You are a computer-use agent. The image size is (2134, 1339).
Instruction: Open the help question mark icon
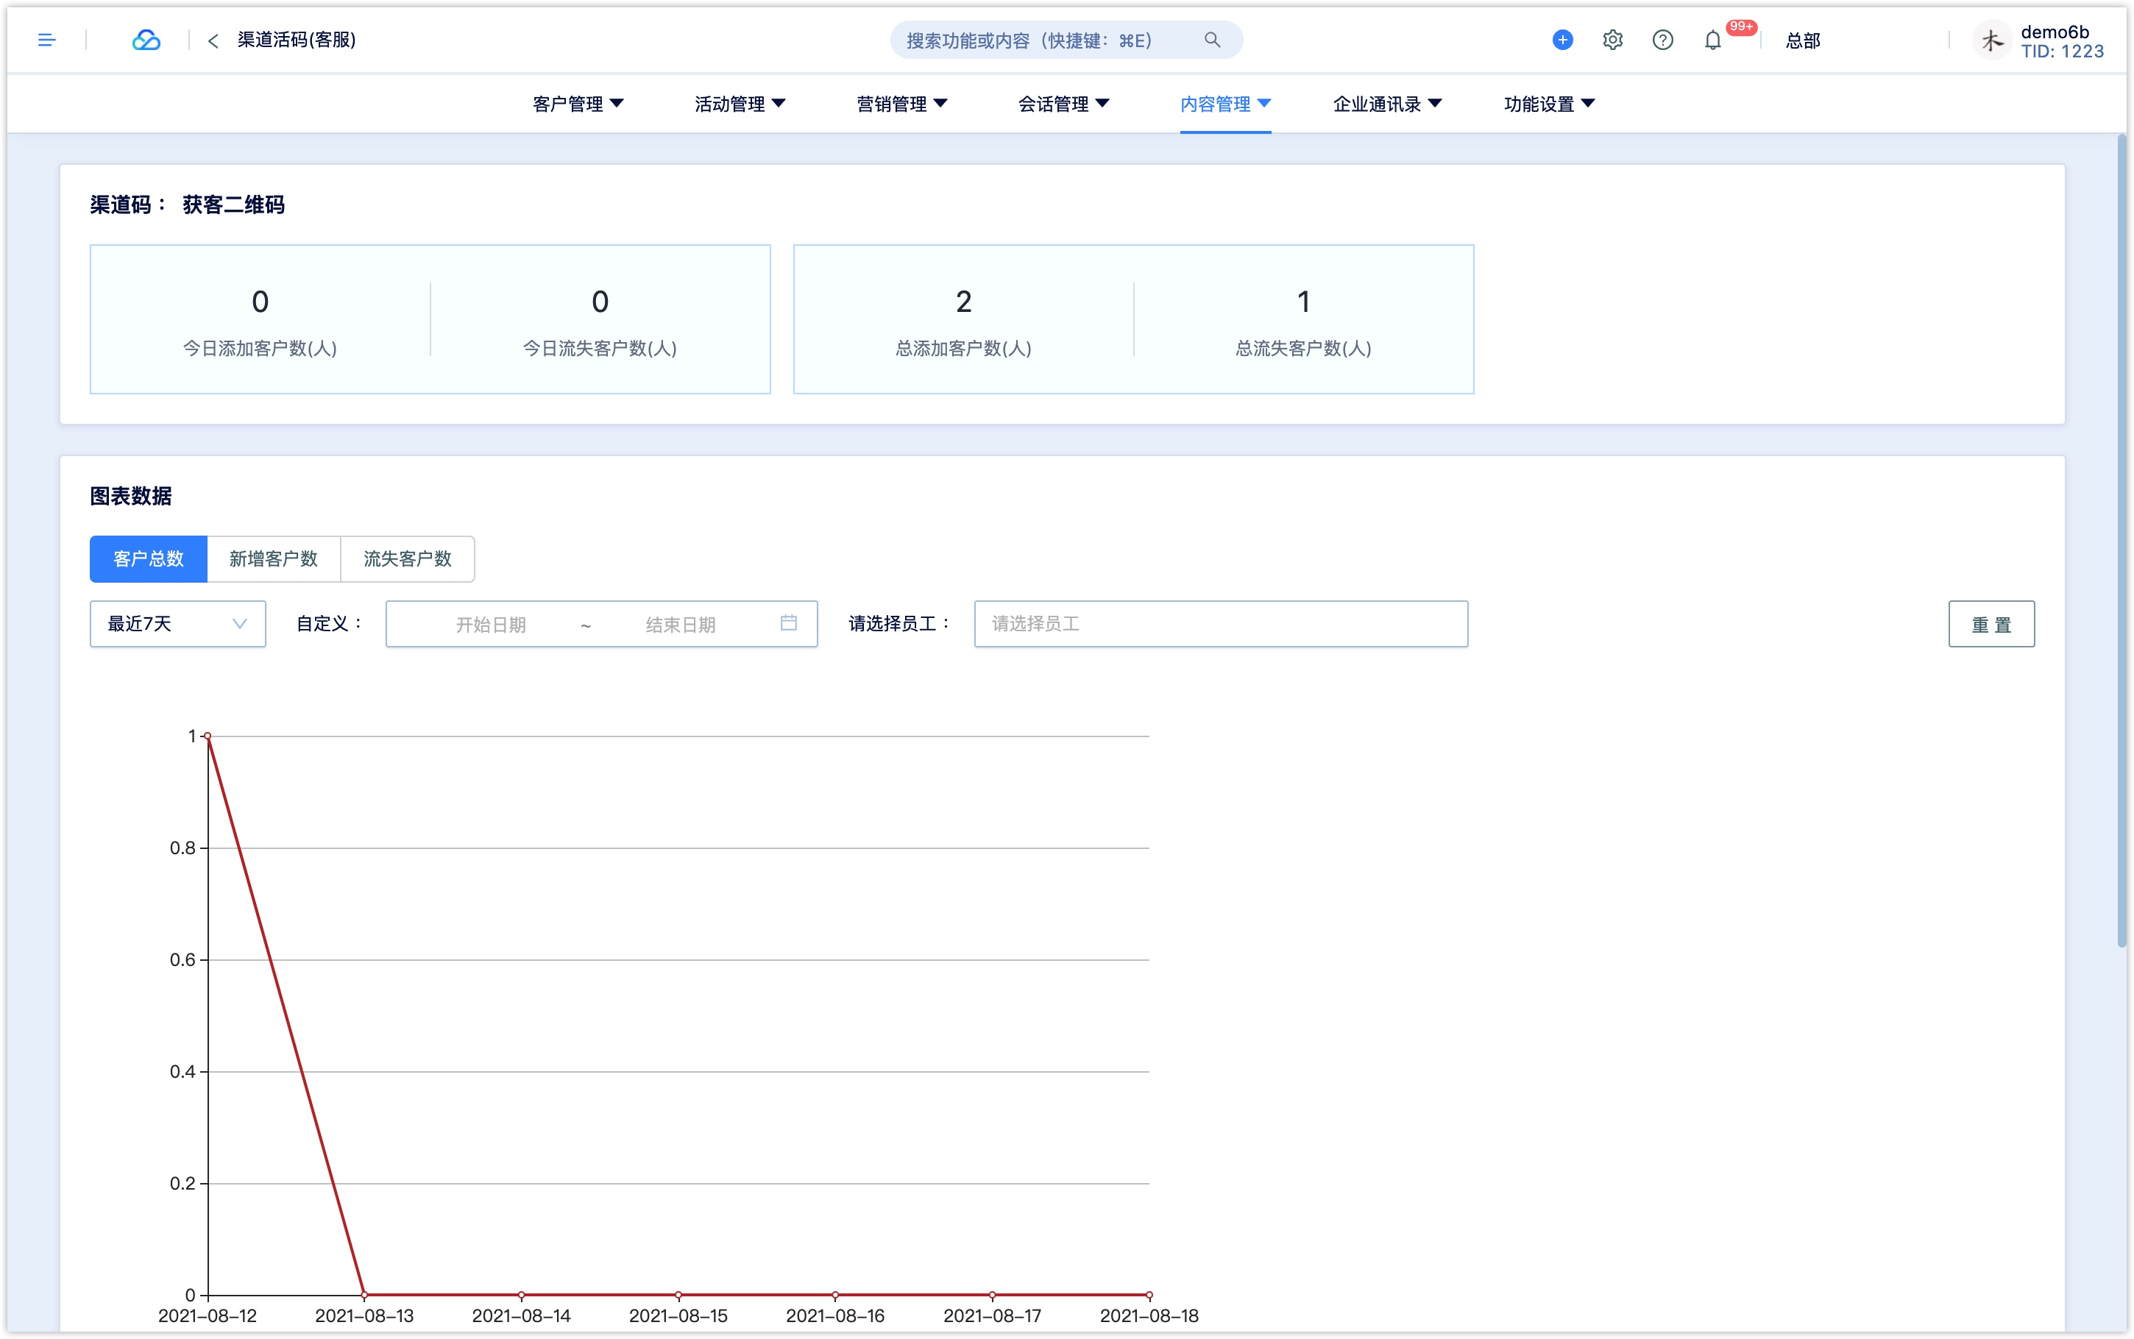[x=1663, y=40]
